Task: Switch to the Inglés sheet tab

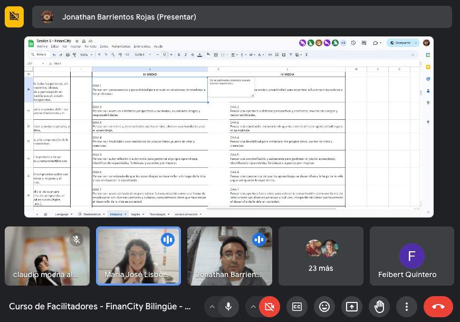Action: pos(136,214)
